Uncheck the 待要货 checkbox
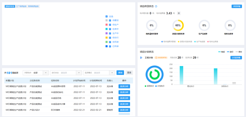The height and width of the screenshot is (117, 246). [110, 20]
